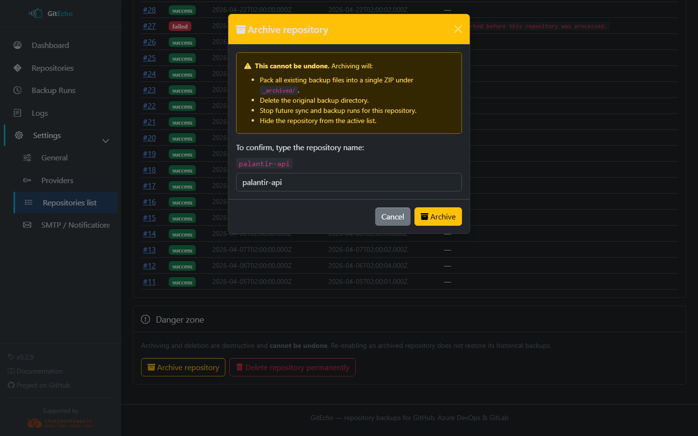Open SMTP / Notifications settings
Image resolution: width=698 pixels, height=436 pixels.
[x=75, y=225]
